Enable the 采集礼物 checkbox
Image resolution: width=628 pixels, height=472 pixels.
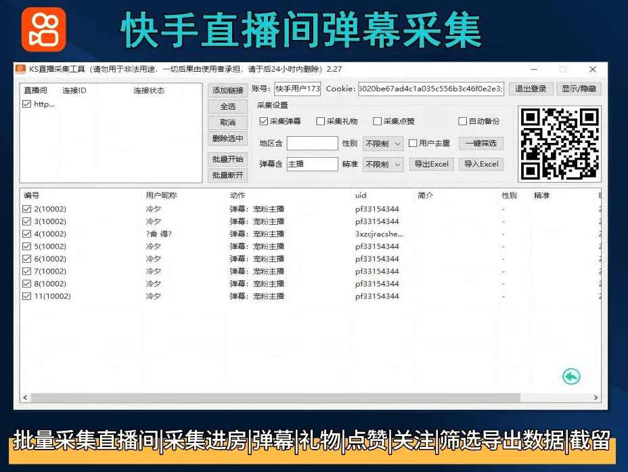tap(320, 121)
